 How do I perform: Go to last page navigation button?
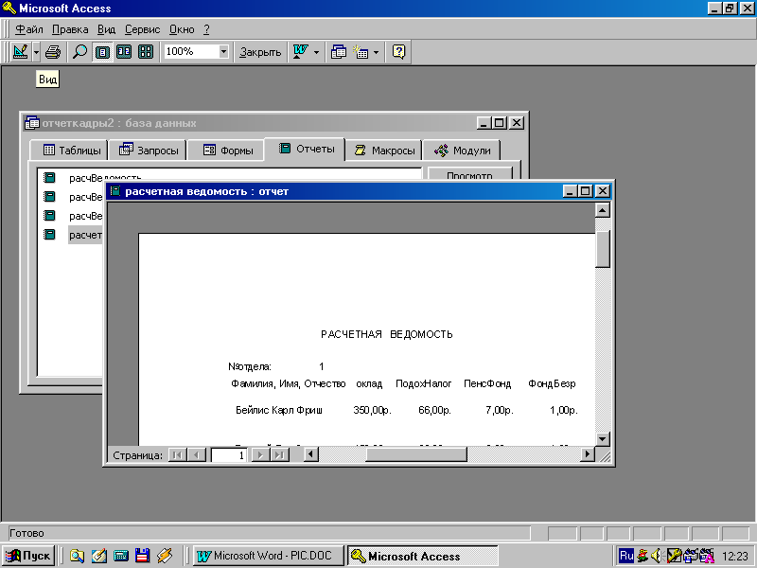coord(279,454)
